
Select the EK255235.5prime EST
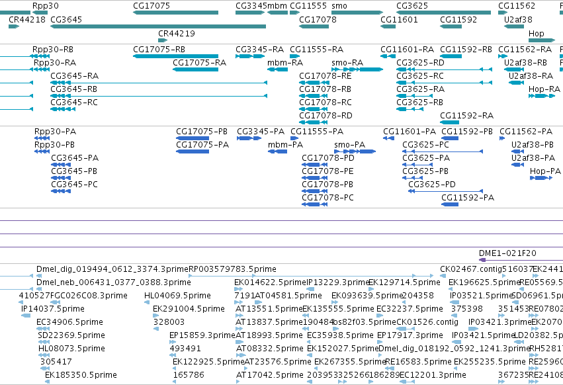click(457, 368)
